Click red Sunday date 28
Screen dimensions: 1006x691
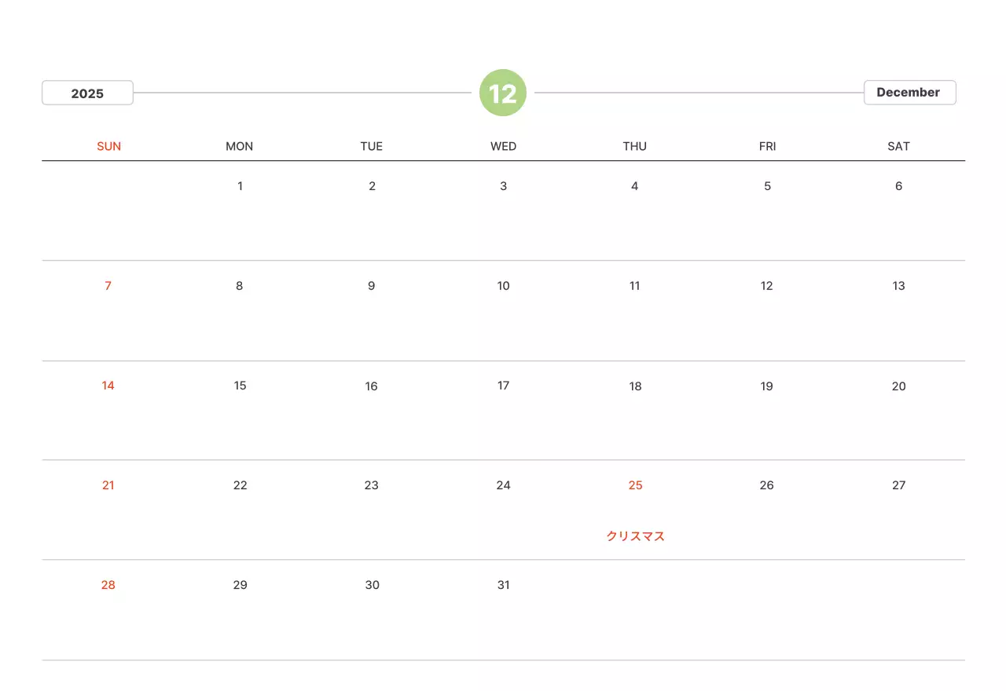click(108, 585)
